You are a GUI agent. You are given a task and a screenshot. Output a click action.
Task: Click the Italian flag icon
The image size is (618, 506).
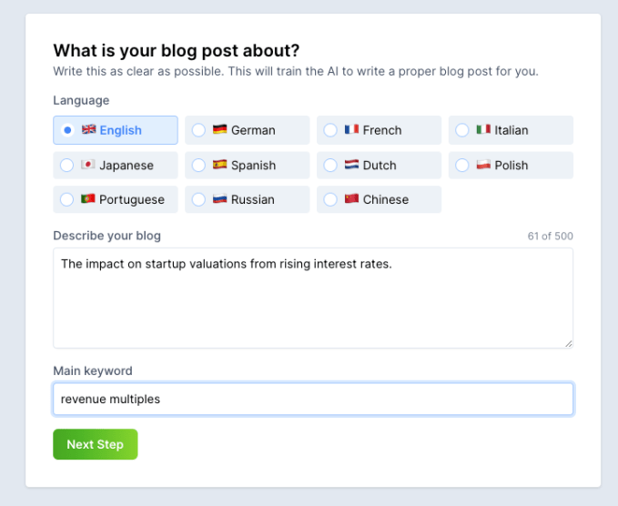coord(484,130)
